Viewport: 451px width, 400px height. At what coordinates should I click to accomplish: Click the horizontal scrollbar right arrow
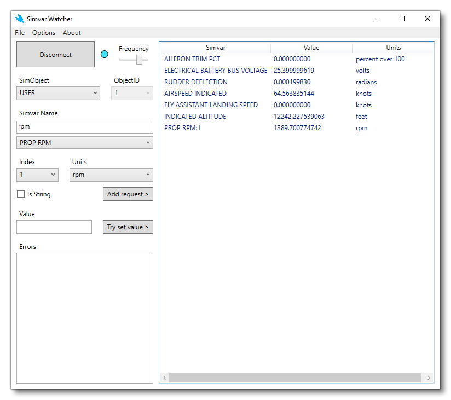(x=429, y=378)
